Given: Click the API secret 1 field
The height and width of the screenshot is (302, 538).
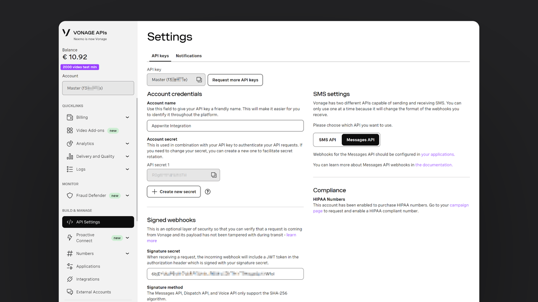Looking at the screenshot, I should (x=183, y=175).
